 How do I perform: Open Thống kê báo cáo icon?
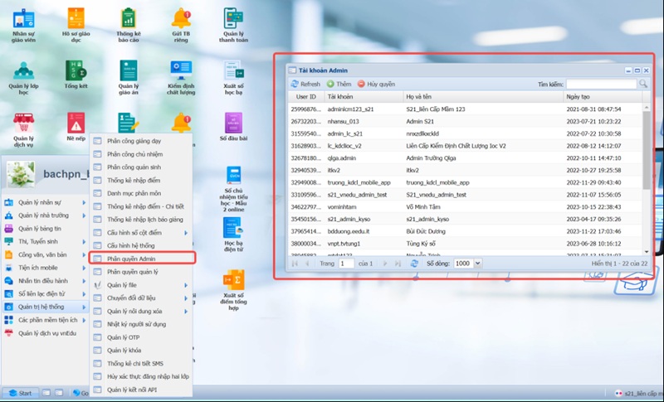129,25
